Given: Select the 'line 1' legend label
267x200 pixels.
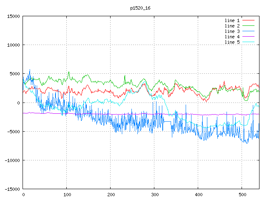Looking at the screenshot, I should [232, 20].
